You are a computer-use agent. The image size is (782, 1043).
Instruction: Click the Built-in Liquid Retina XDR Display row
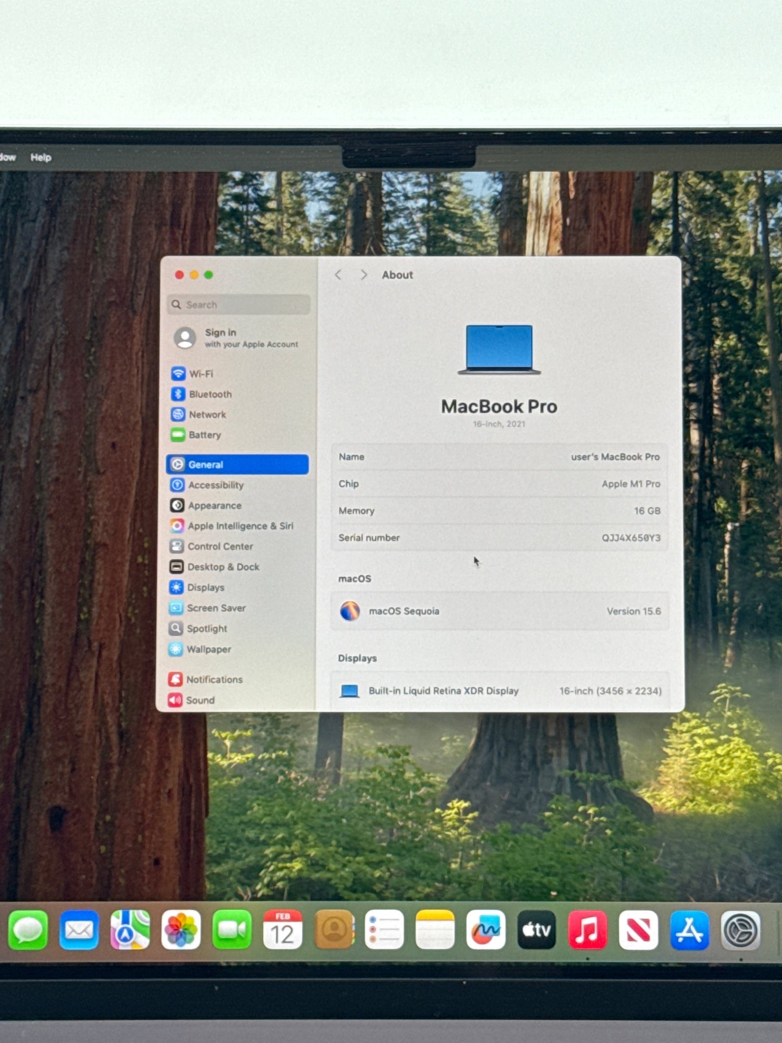coord(499,691)
